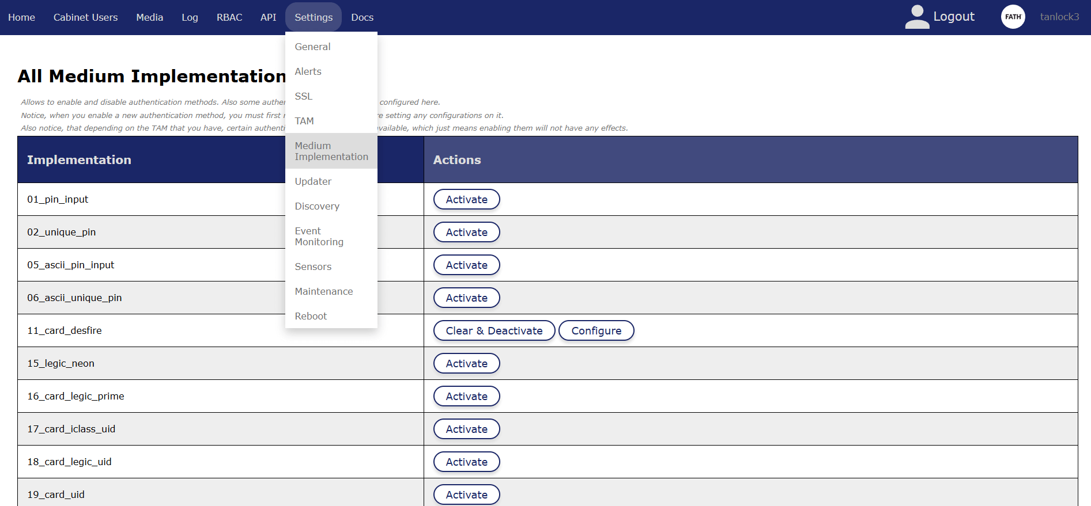Configure the 11_card_desfire implementation
This screenshot has height=506, width=1091.
(x=596, y=330)
